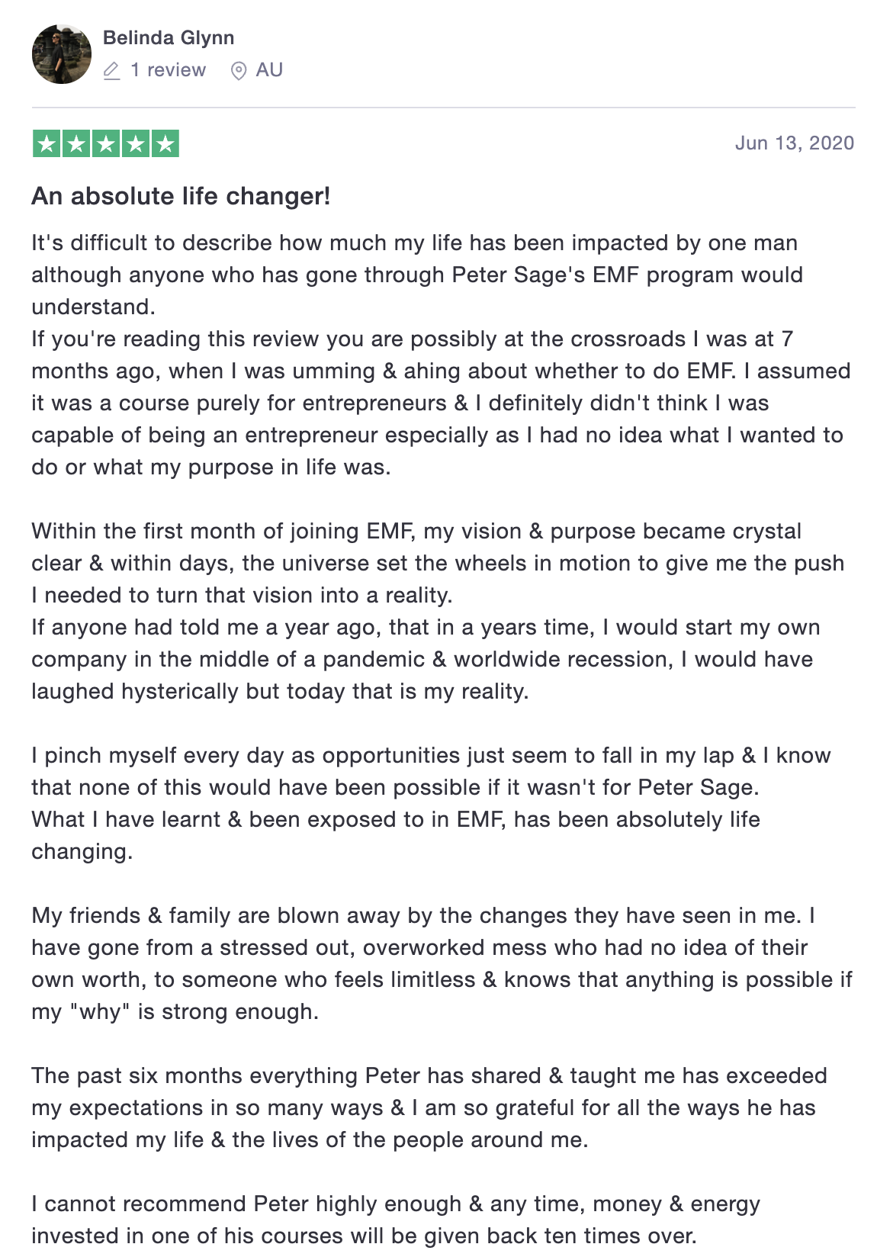
Task: Click the fourth green rating star
Action: tap(135, 143)
